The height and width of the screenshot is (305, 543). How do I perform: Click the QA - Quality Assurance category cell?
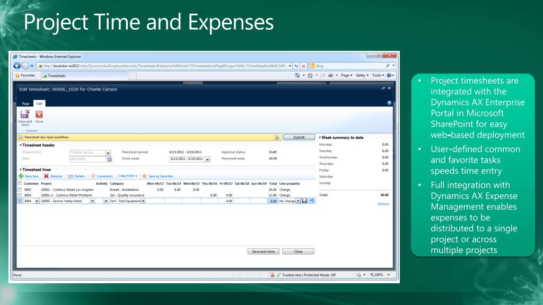point(127,195)
